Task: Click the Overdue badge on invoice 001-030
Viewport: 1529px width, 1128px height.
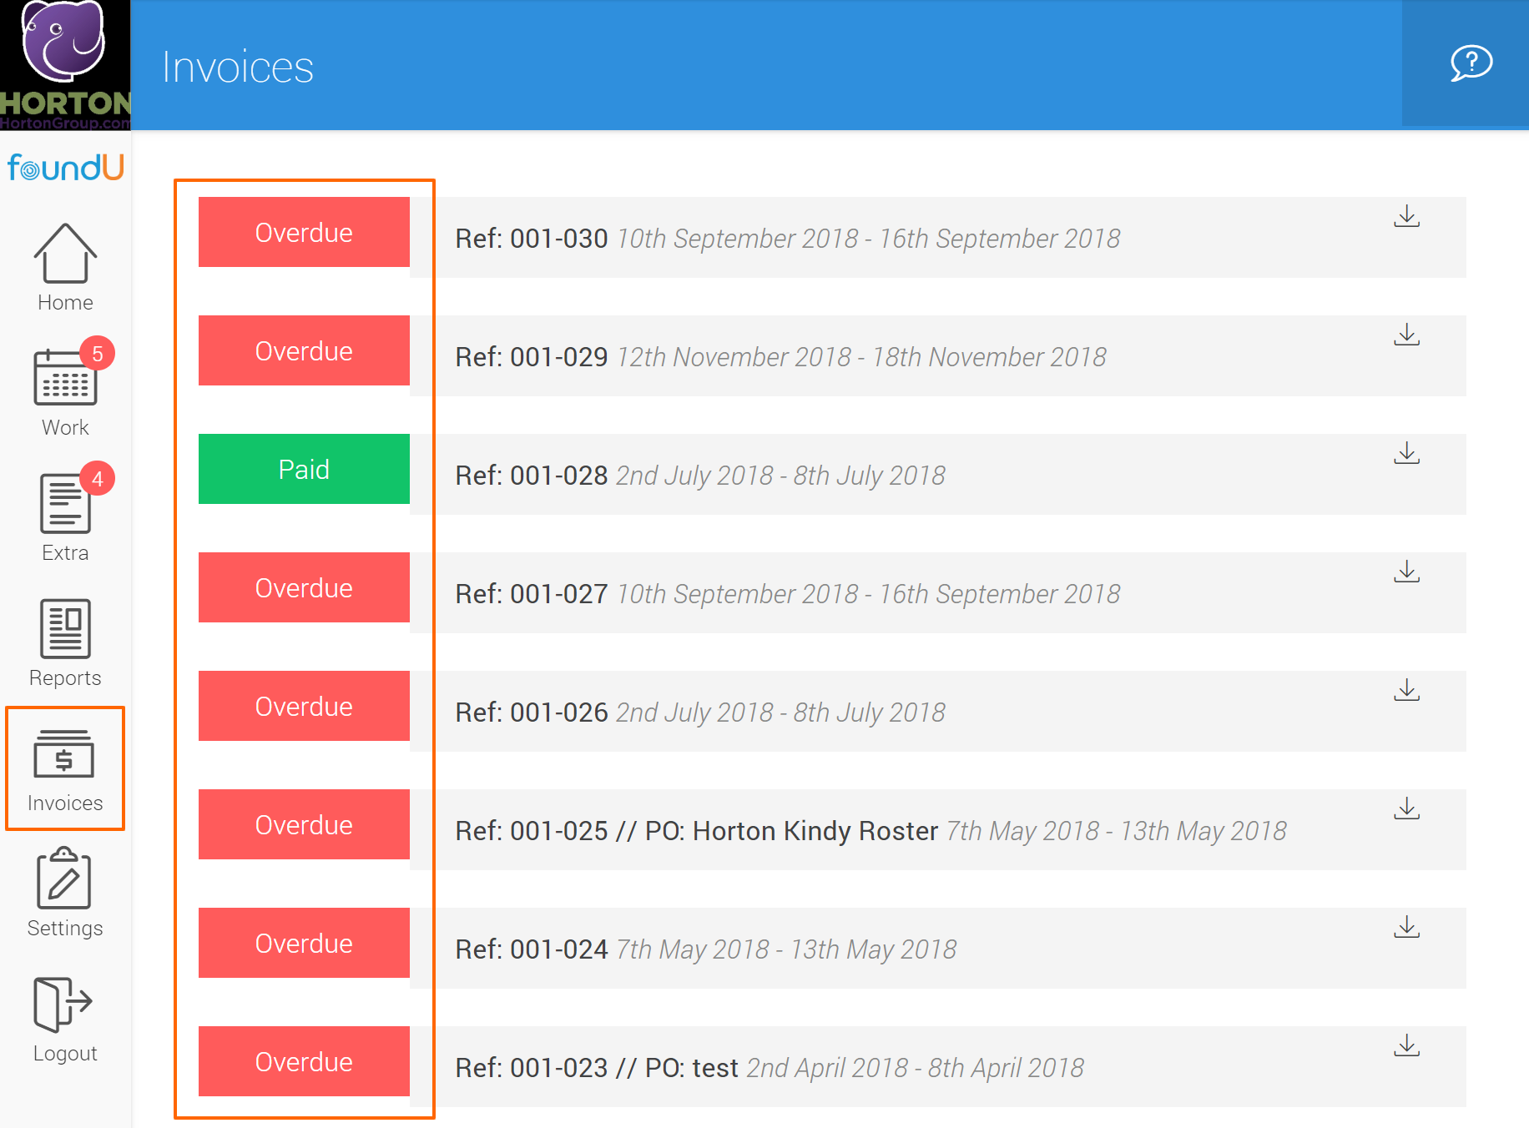Action: click(x=304, y=233)
